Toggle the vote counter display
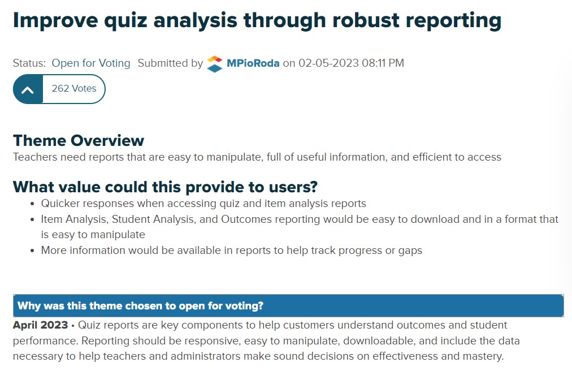 tap(74, 89)
